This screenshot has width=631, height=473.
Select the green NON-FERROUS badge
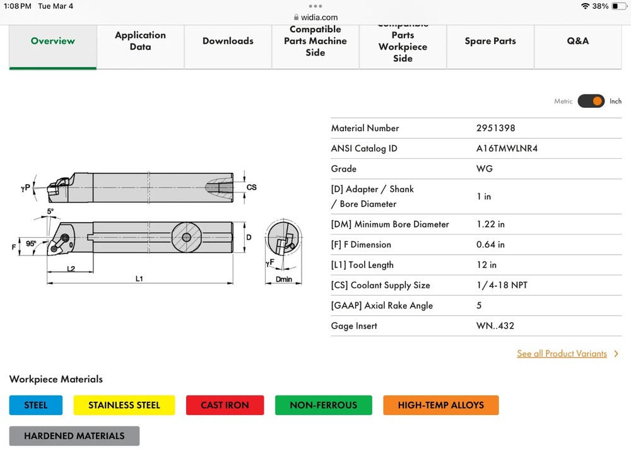(x=324, y=405)
